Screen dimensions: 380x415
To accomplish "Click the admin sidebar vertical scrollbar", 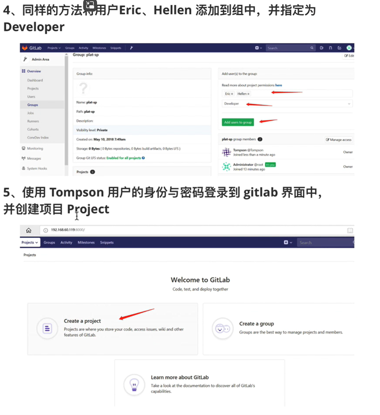I will coord(66,111).
